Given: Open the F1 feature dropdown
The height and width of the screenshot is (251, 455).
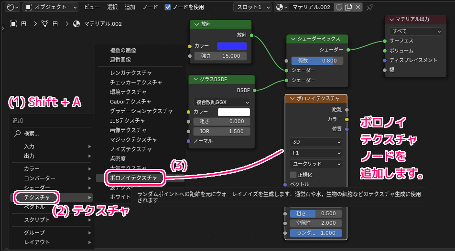Looking at the screenshot, I should 316,153.
